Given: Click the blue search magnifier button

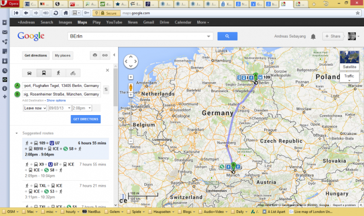Looking at the screenshot, I should click(227, 36).
